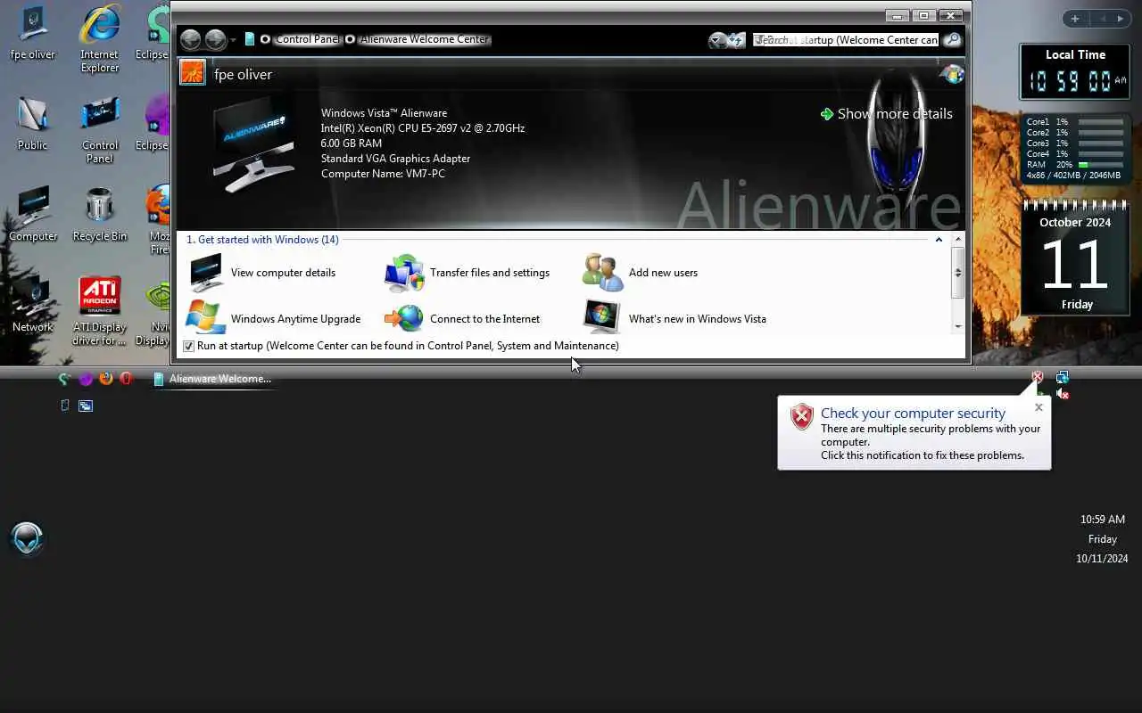
Task: Click Control Panel in the breadcrumb
Action: click(x=307, y=39)
